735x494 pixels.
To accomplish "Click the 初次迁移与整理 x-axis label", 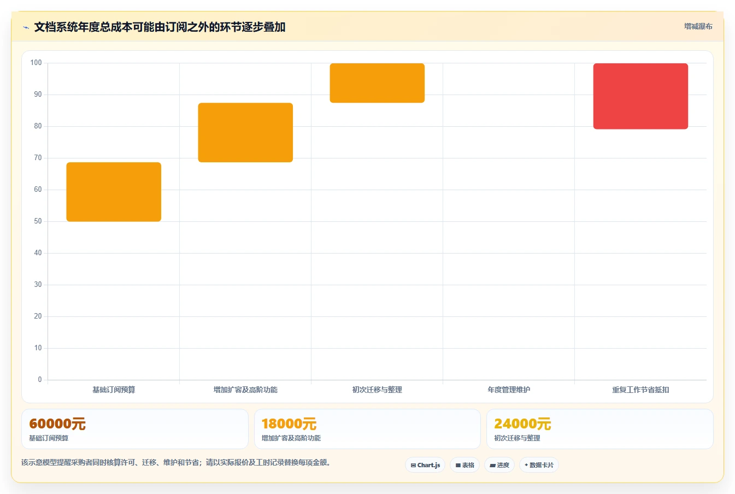I will [377, 390].
